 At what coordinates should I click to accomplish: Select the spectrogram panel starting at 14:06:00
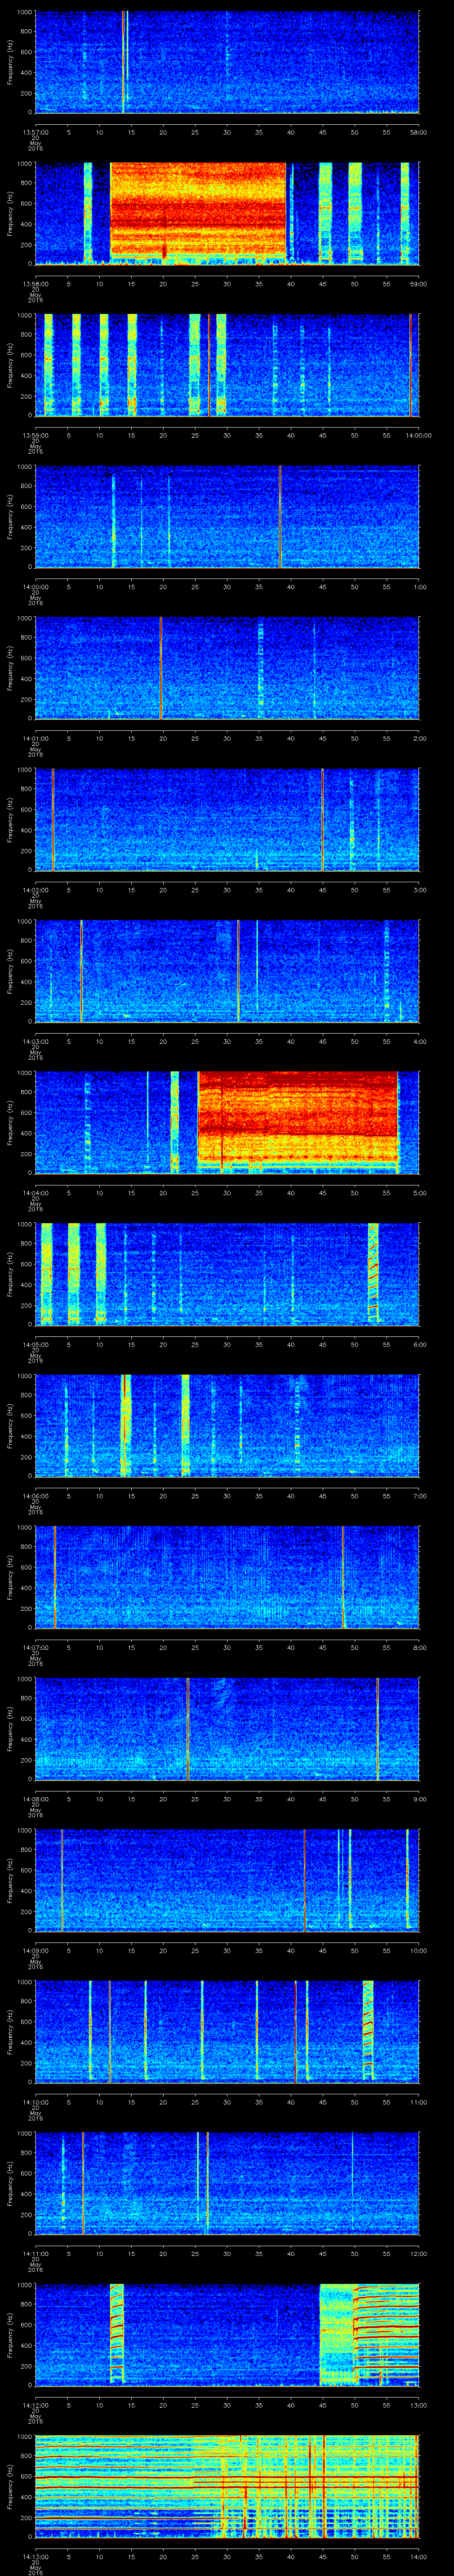tap(227, 1425)
